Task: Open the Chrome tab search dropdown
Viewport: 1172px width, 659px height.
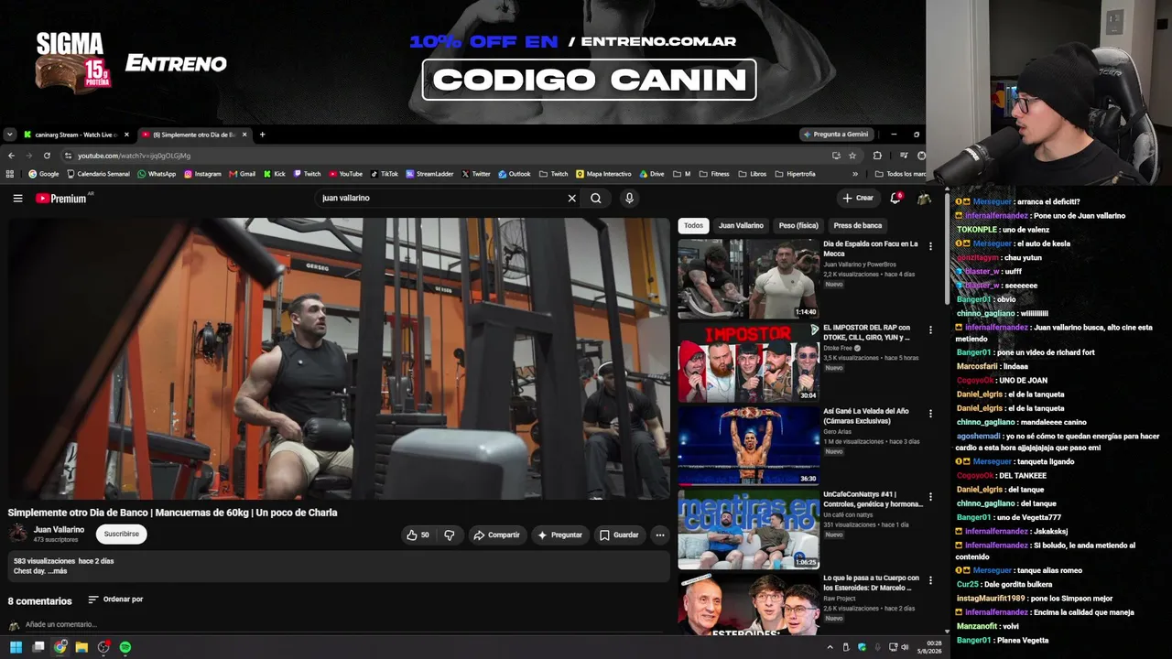Action: click(10, 135)
